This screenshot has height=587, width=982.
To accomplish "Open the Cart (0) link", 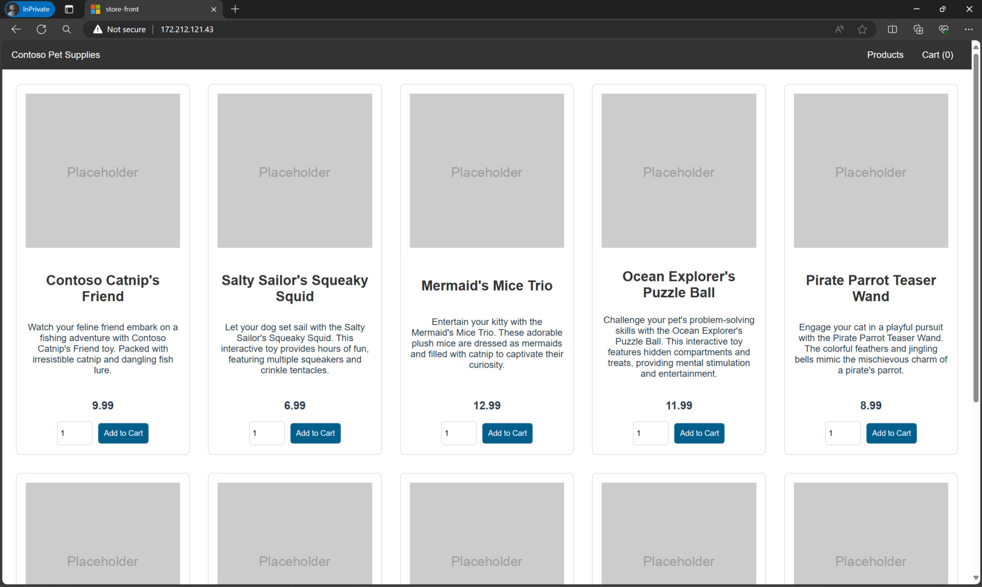I will coord(937,55).
